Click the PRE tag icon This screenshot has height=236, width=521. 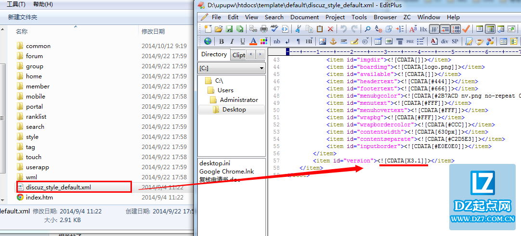[x=410, y=41]
